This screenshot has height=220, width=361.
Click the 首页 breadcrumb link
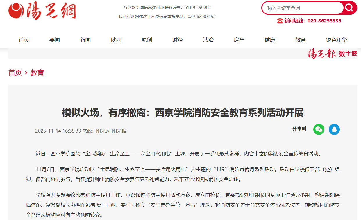click(15, 73)
